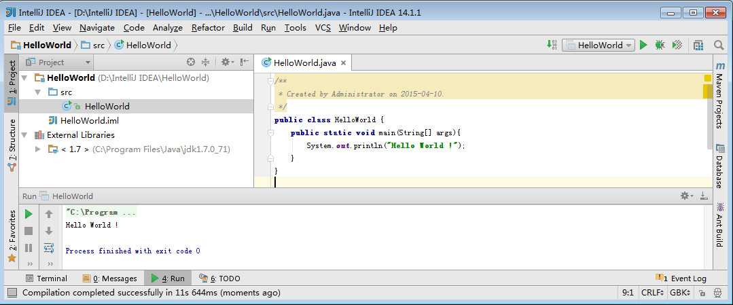Hide the Project tool window
Image resolution: width=733 pixels, height=305 pixels.
pos(244,62)
